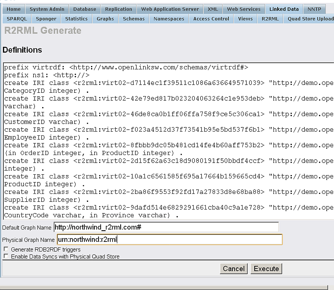Select the XML tab

(213, 9)
